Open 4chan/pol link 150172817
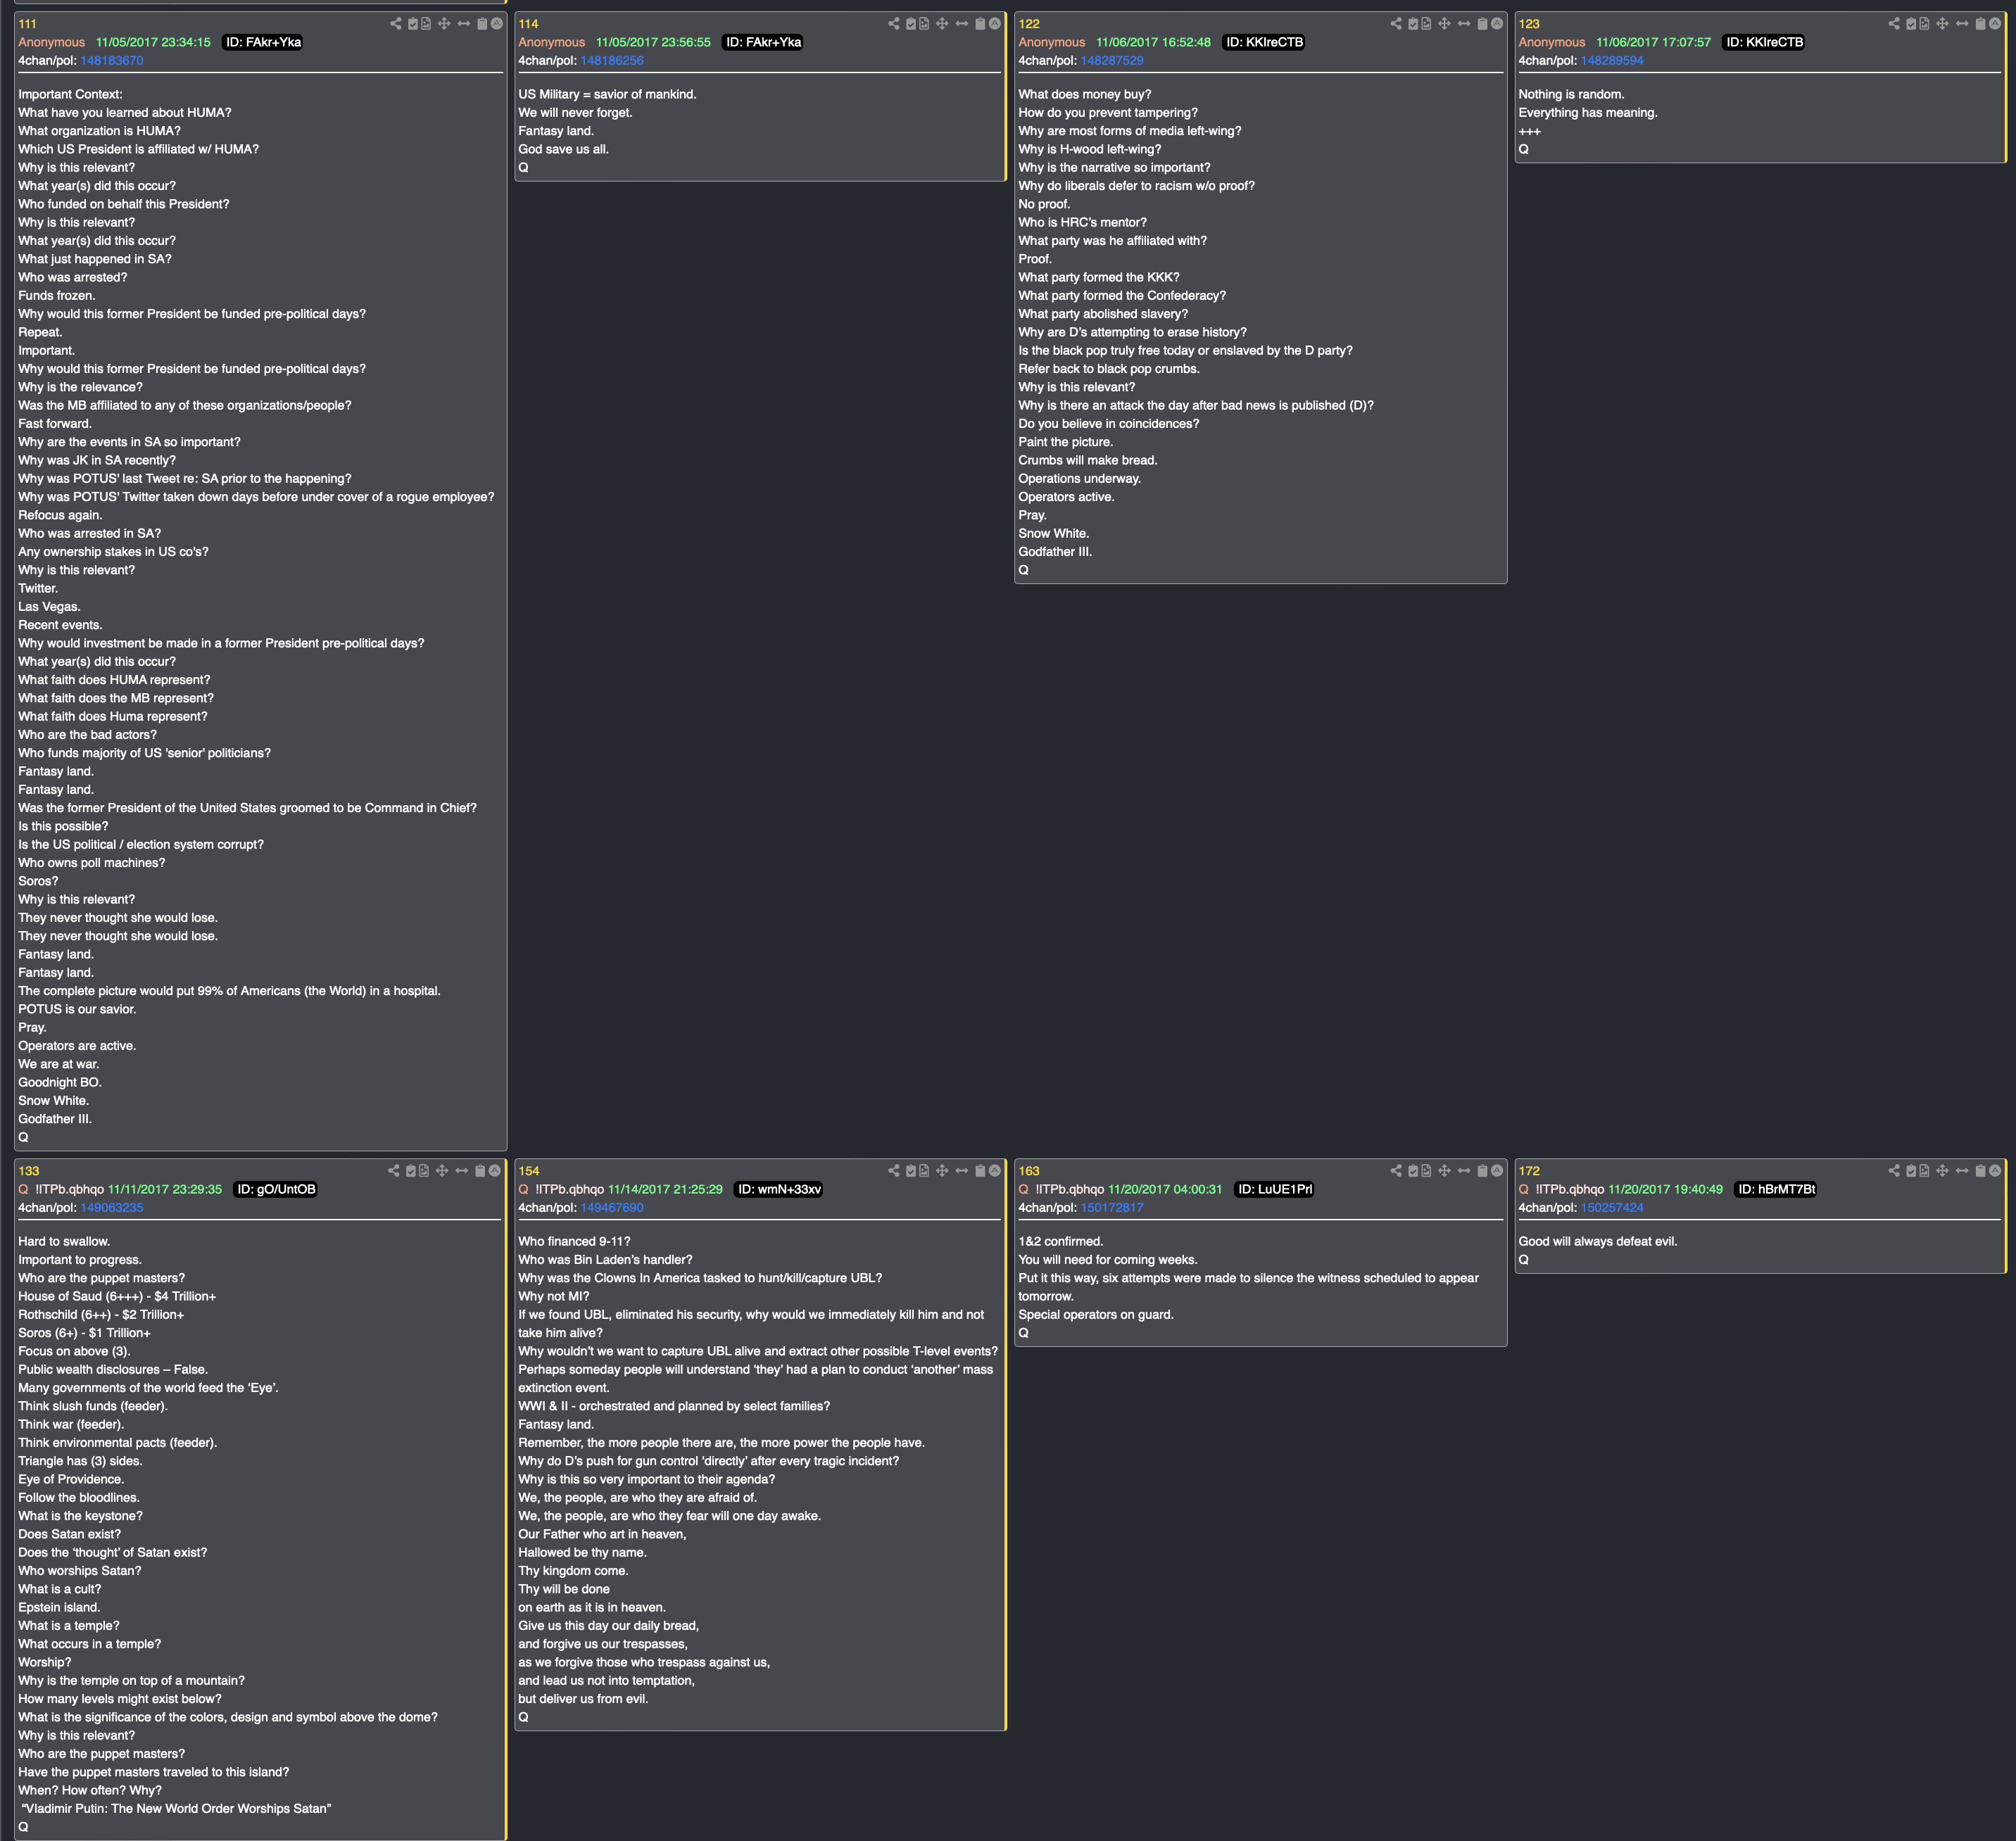The width and height of the screenshot is (2016, 1841). pyautogui.click(x=1112, y=1207)
